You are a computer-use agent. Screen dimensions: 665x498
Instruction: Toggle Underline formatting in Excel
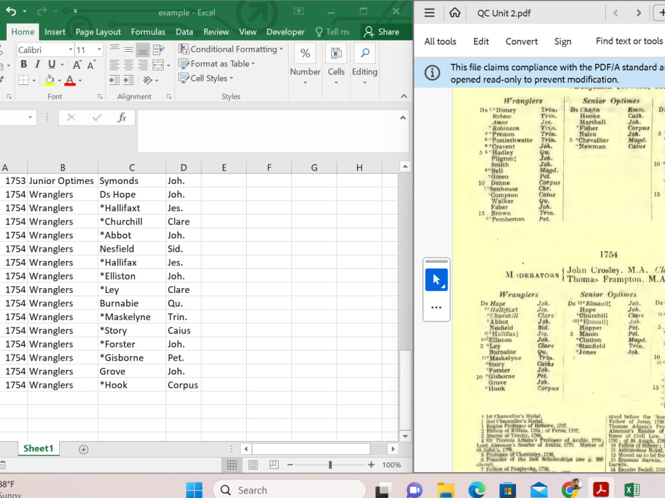(52, 64)
